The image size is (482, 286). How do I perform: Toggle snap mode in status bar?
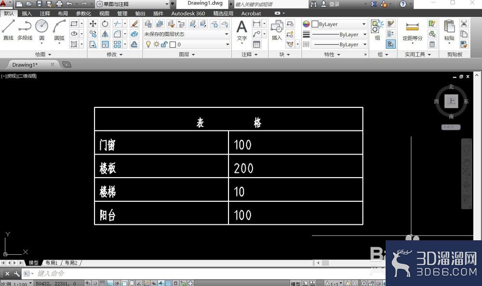click(95, 283)
